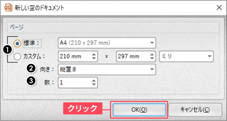The height and width of the screenshot is (121, 227).
Task: Increase the 210 mm width value
Action: point(94,55)
